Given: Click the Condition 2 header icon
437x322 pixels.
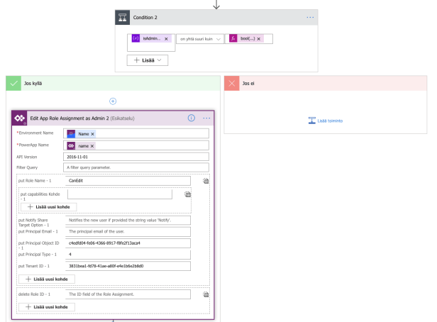Looking at the screenshot, I should 124,17.
